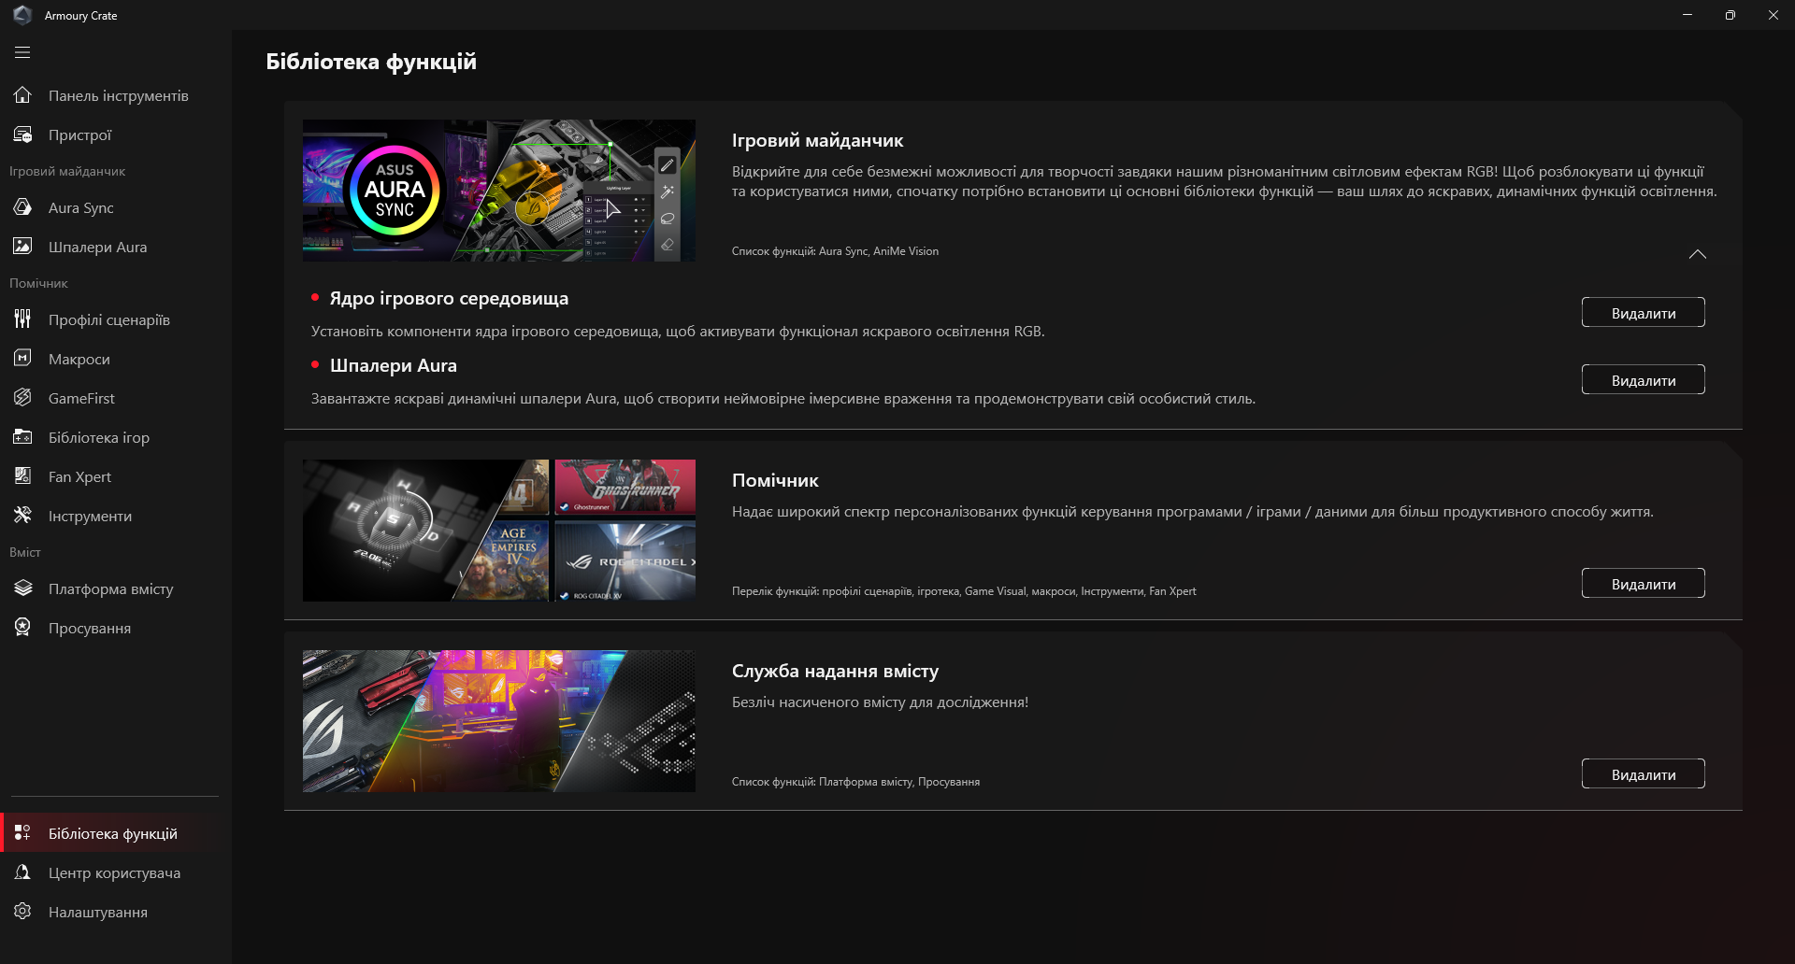Click the Armoury Crate logo icon
The width and height of the screenshot is (1795, 964).
point(22,15)
